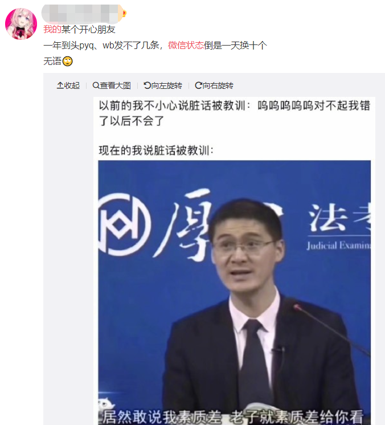The height and width of the screenshot is (425, 385).
Task: Click the Judicial Examination text in the image
Action: [x=339, y=246]
